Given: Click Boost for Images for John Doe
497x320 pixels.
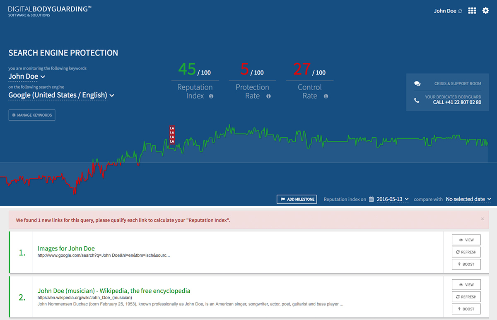Looking at the screenshot, I should click(466, 264).
